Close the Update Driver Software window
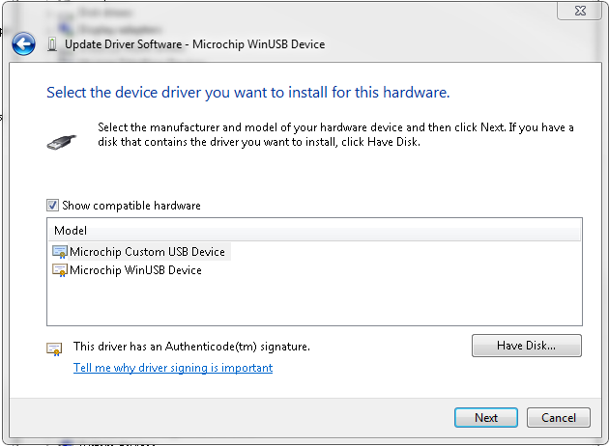This screenshot has height=446, width=609. point(581,11)
